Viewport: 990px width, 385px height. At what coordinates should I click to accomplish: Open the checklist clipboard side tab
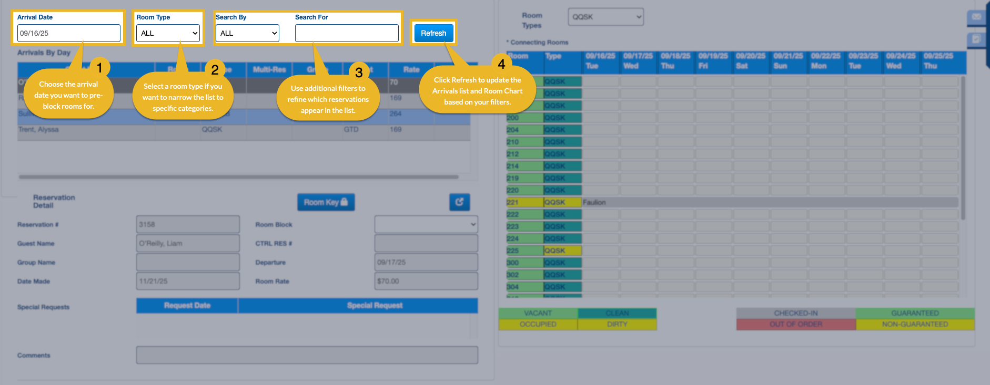pyautogui.click(x=977, y=39)
